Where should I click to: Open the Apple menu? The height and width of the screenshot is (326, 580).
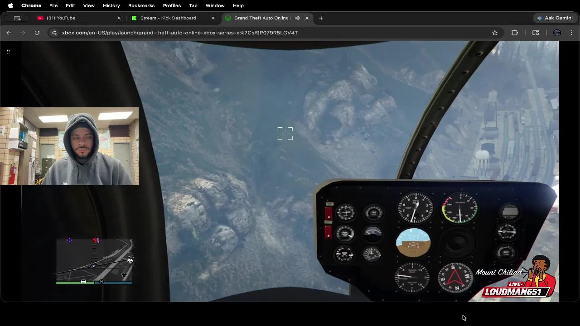[10, 5]
